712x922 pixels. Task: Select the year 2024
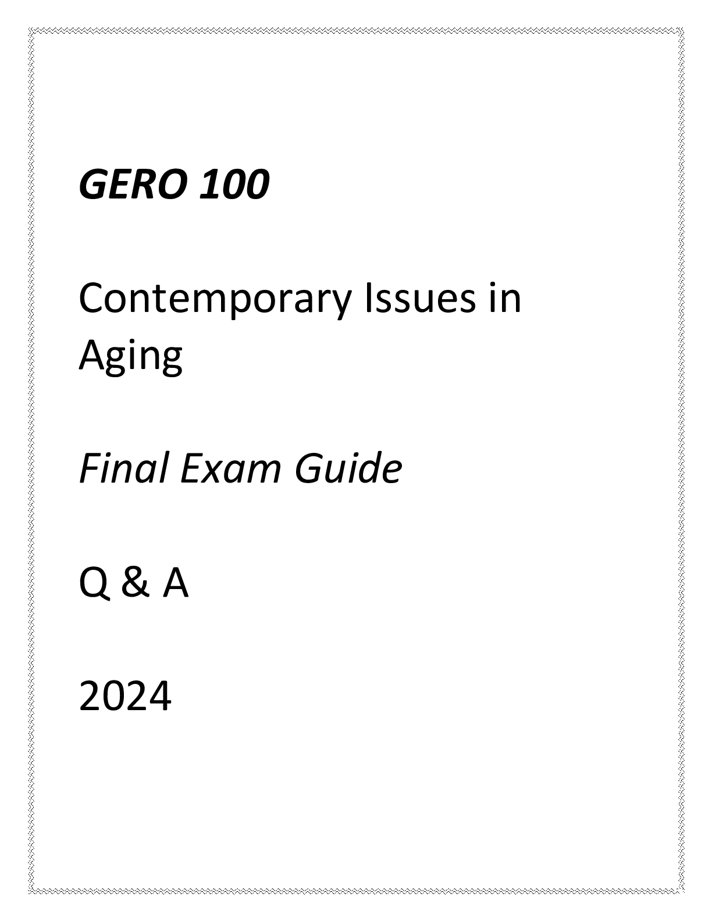point(125,697)
